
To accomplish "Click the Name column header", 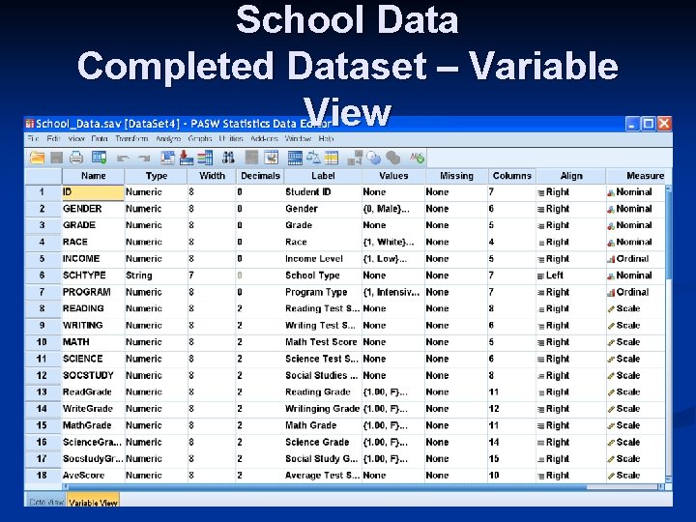I will pyautogui.click(x=93, y=176).
